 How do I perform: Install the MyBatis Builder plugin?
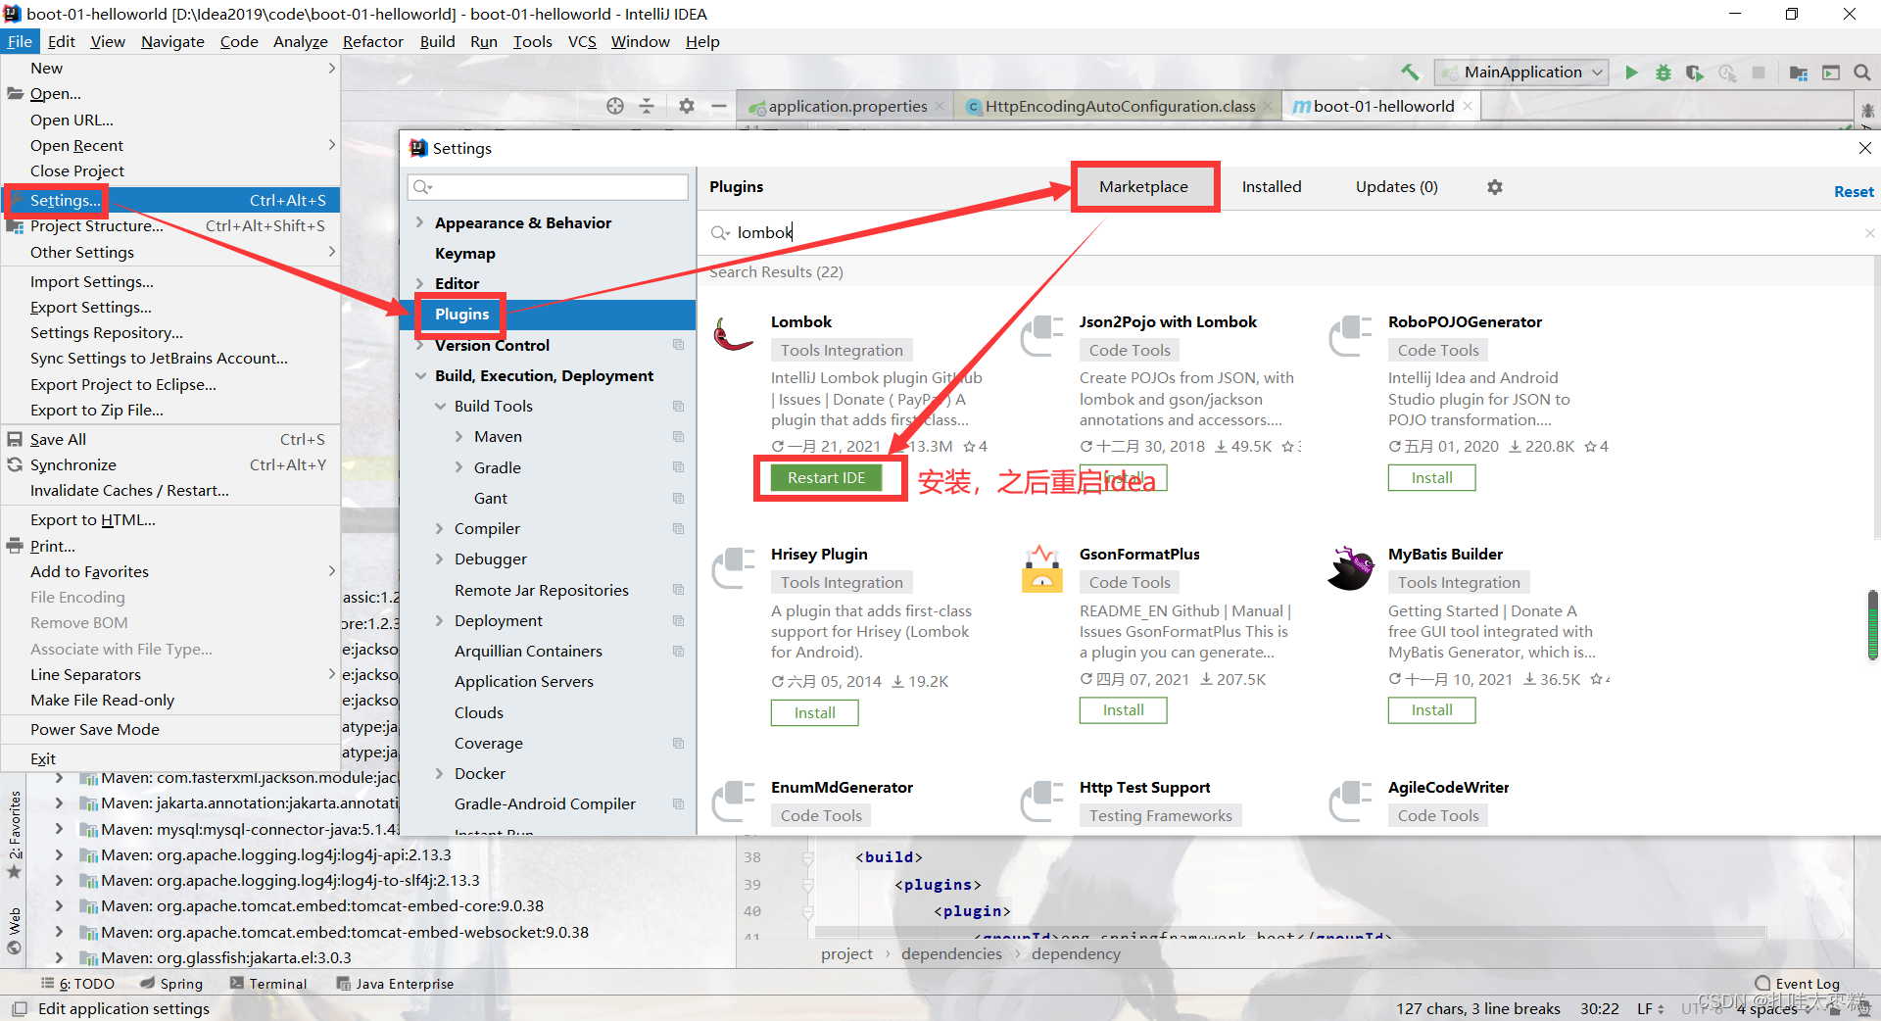point(1431,709)
